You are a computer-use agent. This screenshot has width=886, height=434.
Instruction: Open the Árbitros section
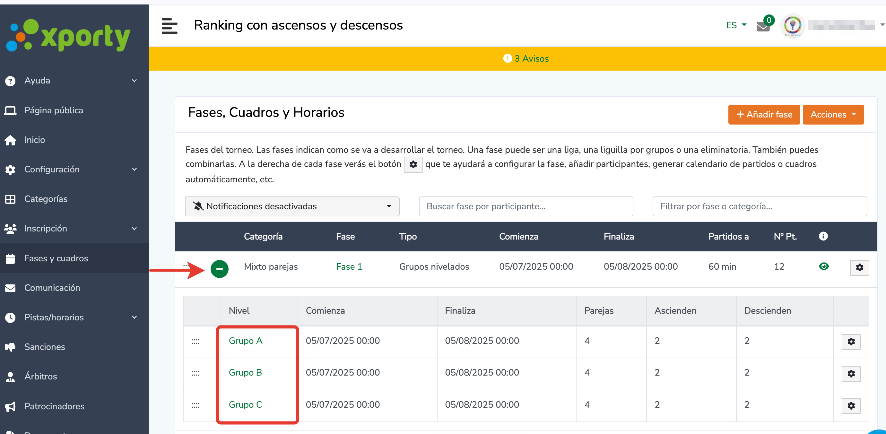(40, 377)
